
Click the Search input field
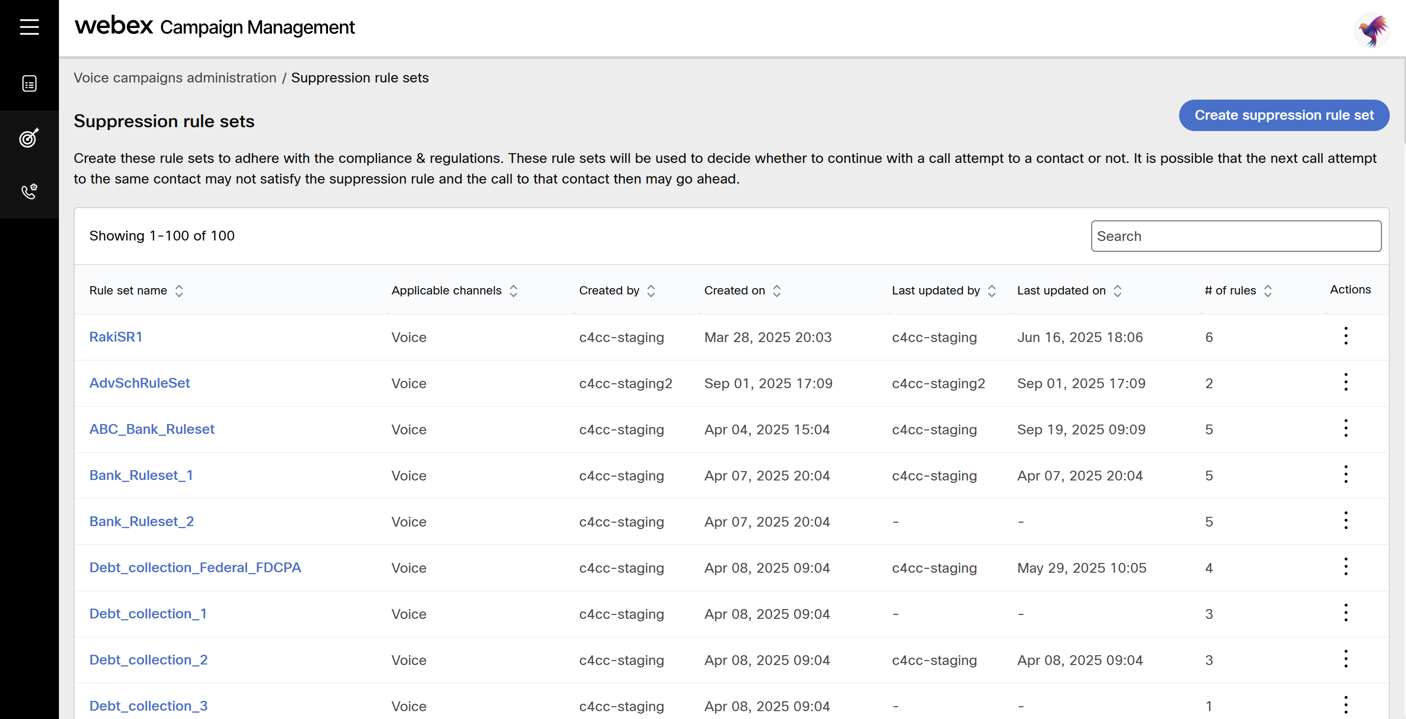pyautogui.click(x=1236, y=236)
